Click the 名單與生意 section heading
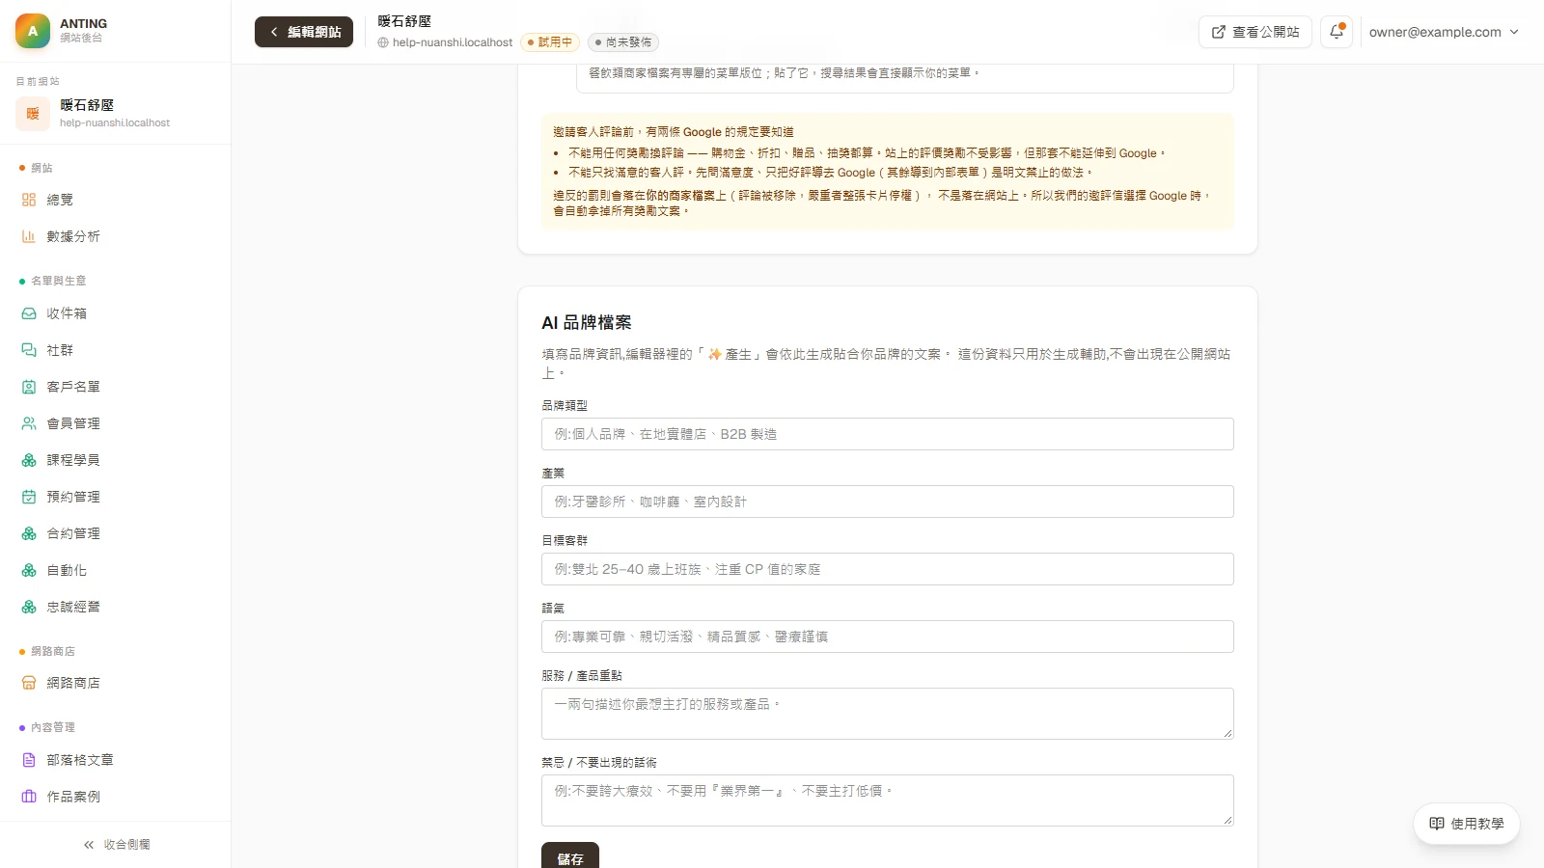This screenshot has height=868, width=1544. click(x=59, y=281)
